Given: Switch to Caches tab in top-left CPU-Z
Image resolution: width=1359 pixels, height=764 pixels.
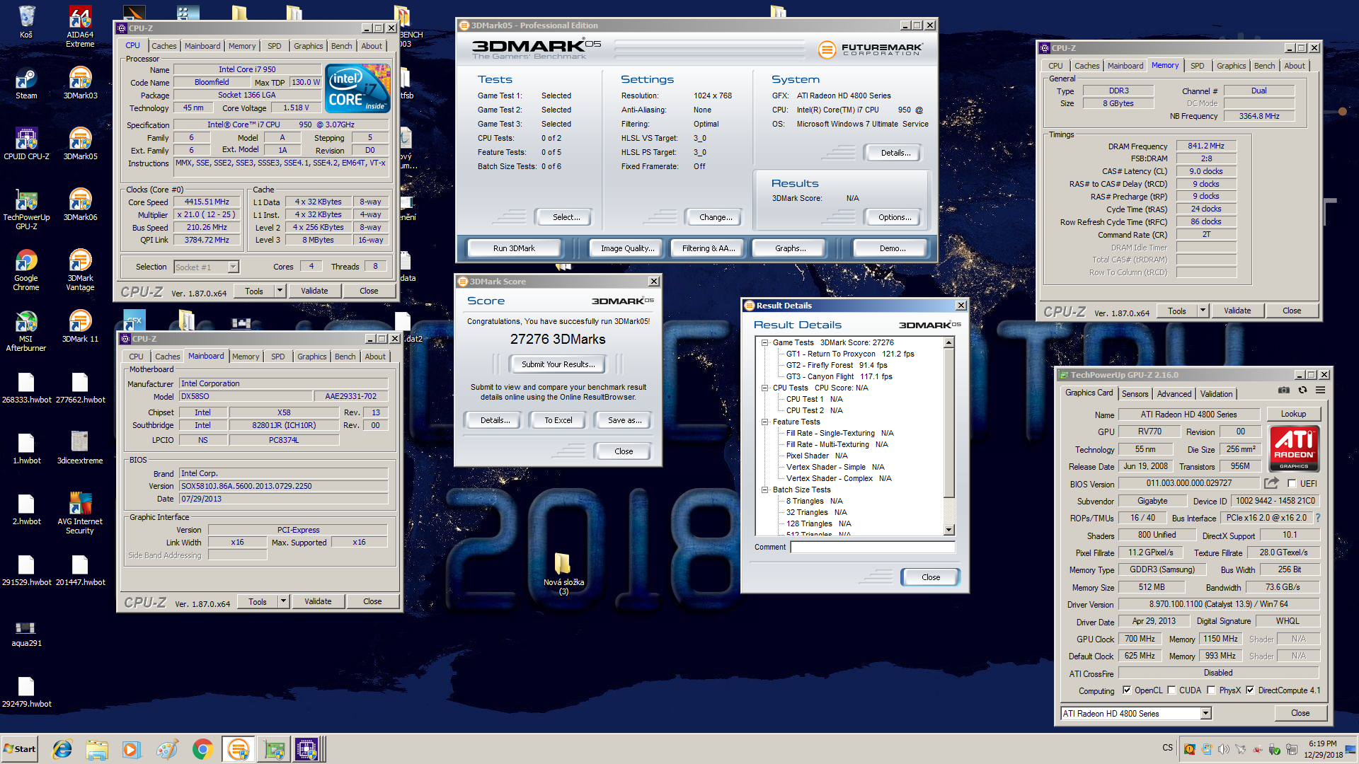Looking at the screenshot, I should 164,46.
